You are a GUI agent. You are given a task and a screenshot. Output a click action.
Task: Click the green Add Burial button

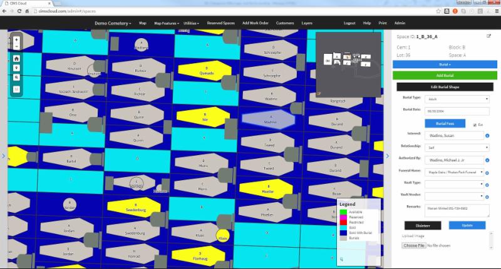[445, 75]
